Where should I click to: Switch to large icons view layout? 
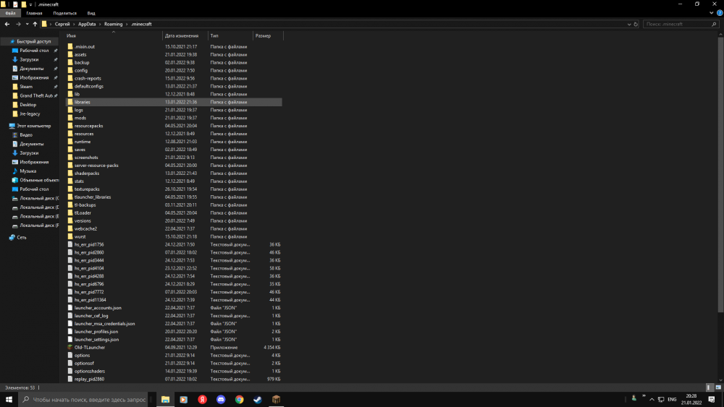[x=718, y=387]
